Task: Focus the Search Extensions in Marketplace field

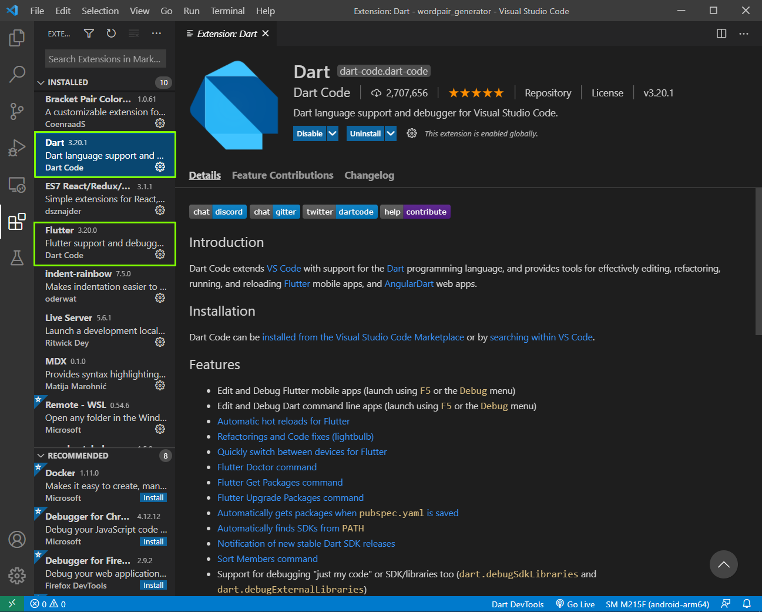Action: click(106, 59)
